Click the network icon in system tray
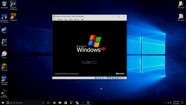Image resolution: width=186 pixels, height=105 pixels. pos(168,103)
